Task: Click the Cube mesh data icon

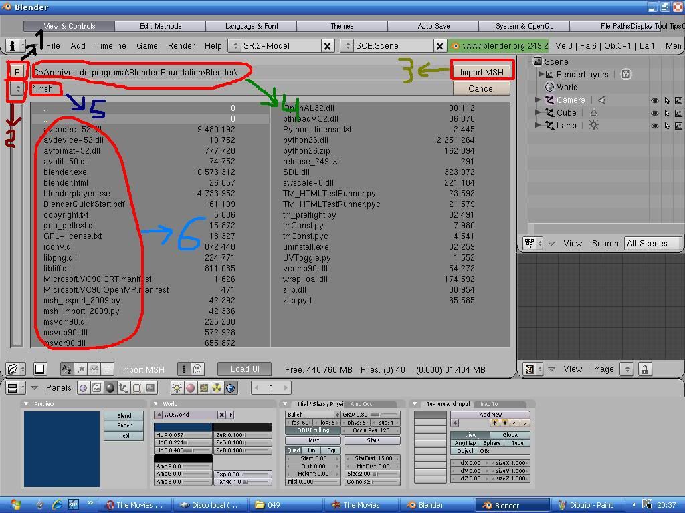Action: click(x=594, y=112)
